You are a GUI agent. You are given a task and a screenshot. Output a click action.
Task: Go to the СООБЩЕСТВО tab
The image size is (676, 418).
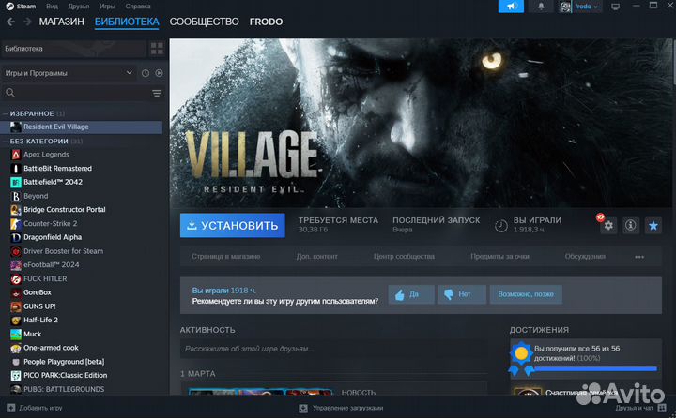204,22
